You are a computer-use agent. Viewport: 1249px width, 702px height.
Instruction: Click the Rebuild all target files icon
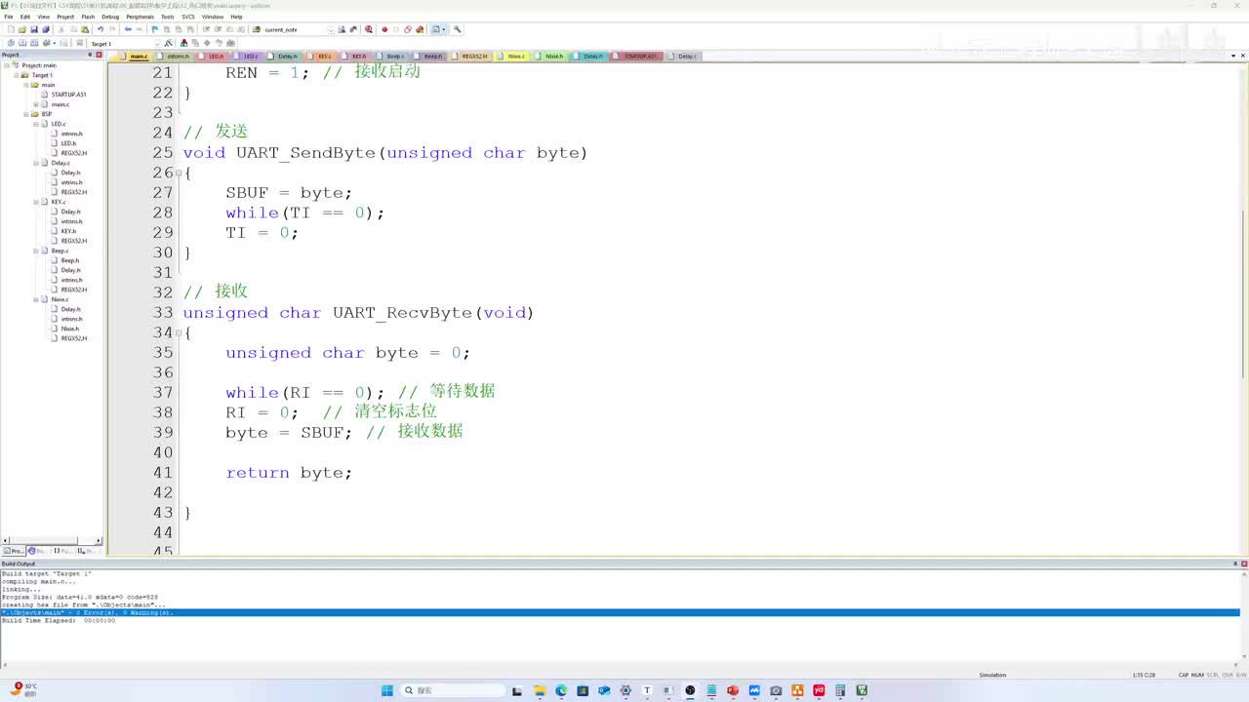click(x=34, y=43)
